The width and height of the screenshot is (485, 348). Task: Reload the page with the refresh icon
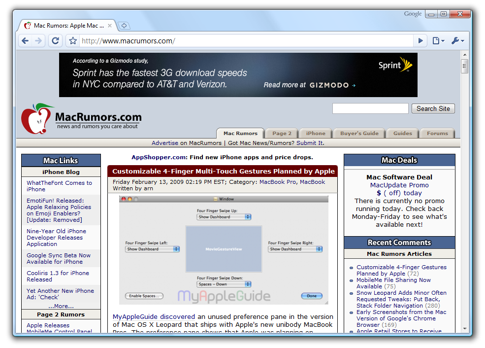click(x=55, y=40)
